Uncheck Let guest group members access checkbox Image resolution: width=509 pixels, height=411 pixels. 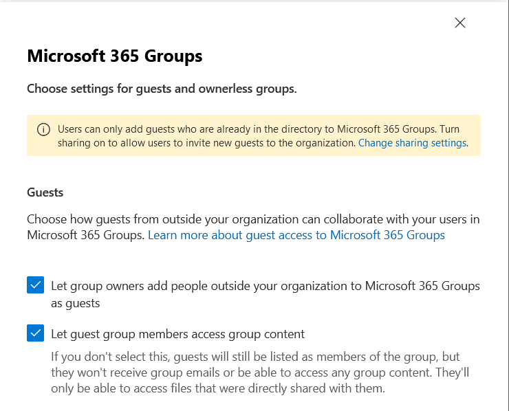[35, 334]
